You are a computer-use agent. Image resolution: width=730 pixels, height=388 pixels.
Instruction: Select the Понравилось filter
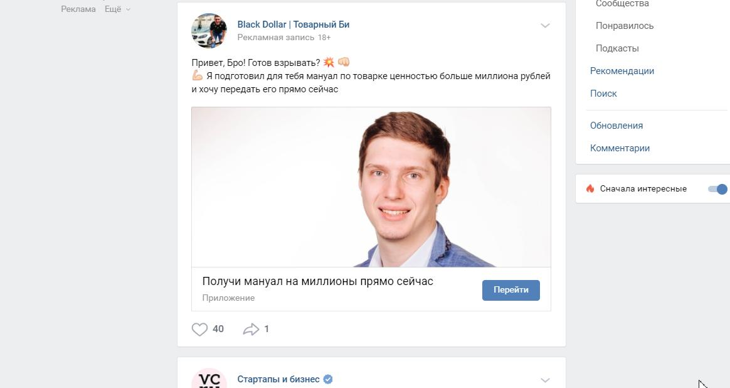pos(624,26)
